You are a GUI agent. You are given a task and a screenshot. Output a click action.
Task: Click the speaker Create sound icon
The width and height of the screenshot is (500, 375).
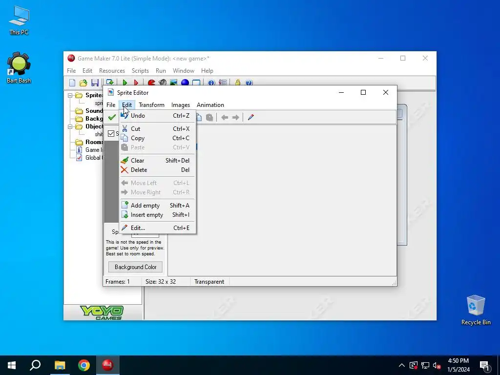(x=163, y=83)
